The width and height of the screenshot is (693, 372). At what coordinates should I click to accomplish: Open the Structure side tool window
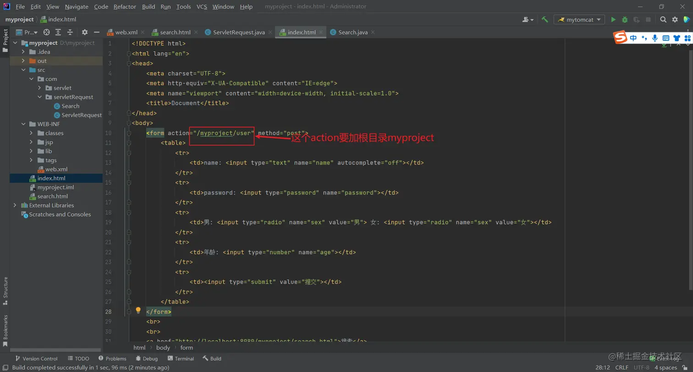point(5,291)
